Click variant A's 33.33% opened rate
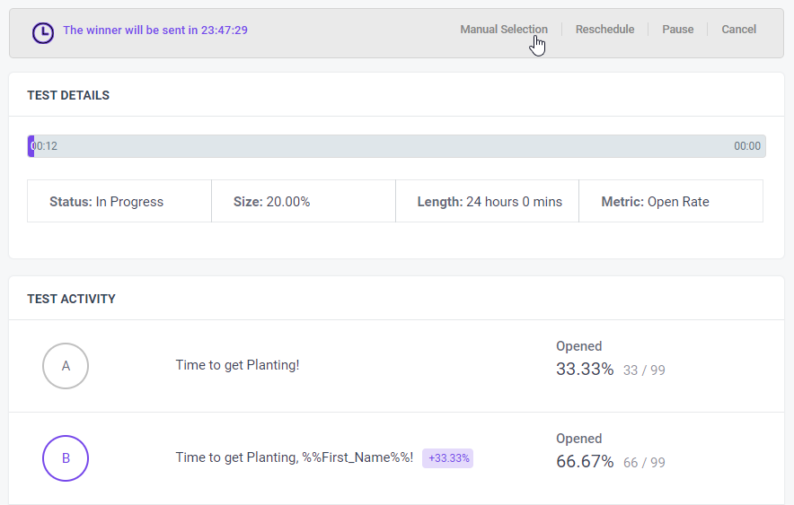 coord(585,369)
